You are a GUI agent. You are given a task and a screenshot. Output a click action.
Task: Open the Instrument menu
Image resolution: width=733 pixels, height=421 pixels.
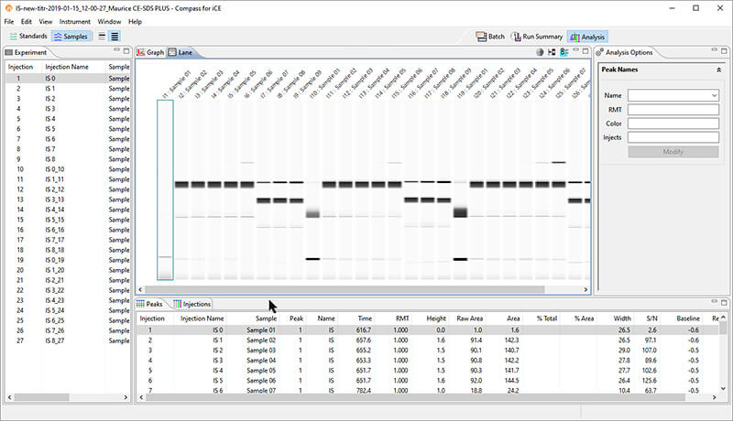click(75, 21)
